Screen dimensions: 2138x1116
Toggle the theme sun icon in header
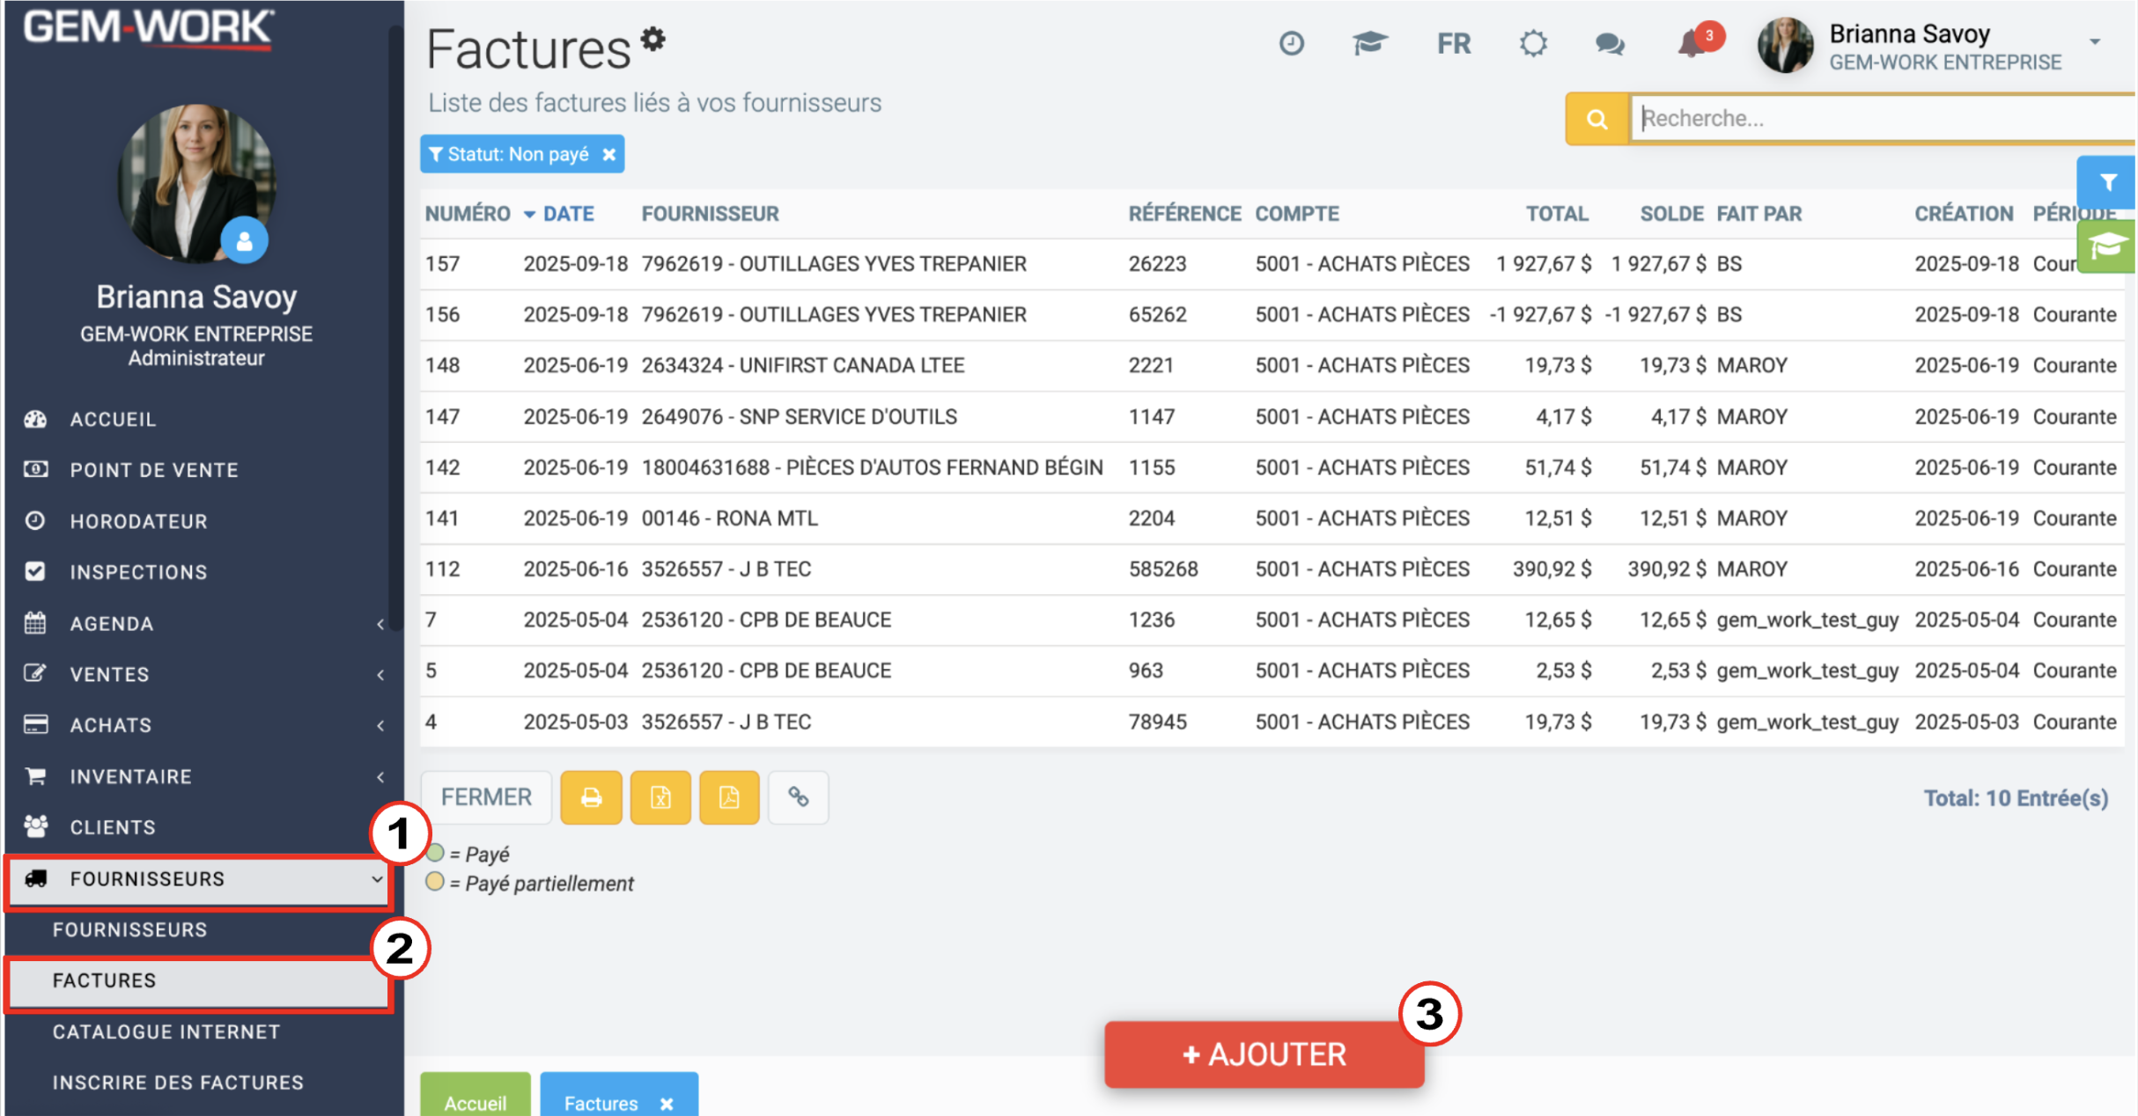[x=1533, y=43]
